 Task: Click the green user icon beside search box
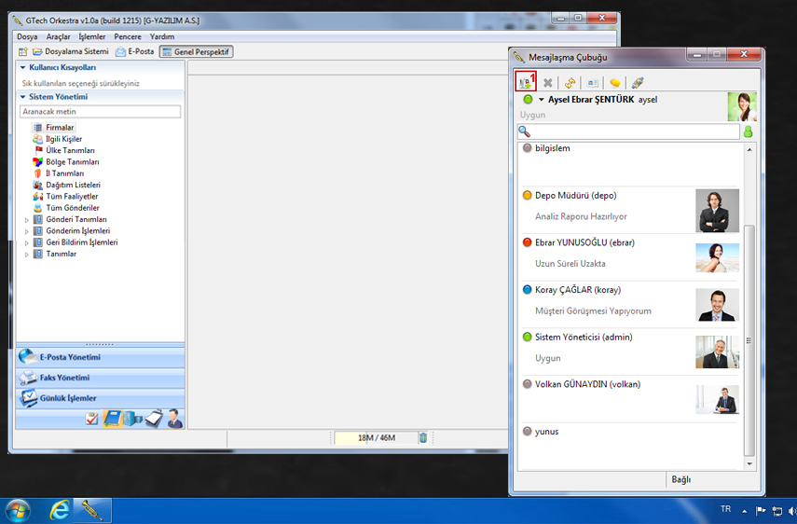(x=748, y=132)
